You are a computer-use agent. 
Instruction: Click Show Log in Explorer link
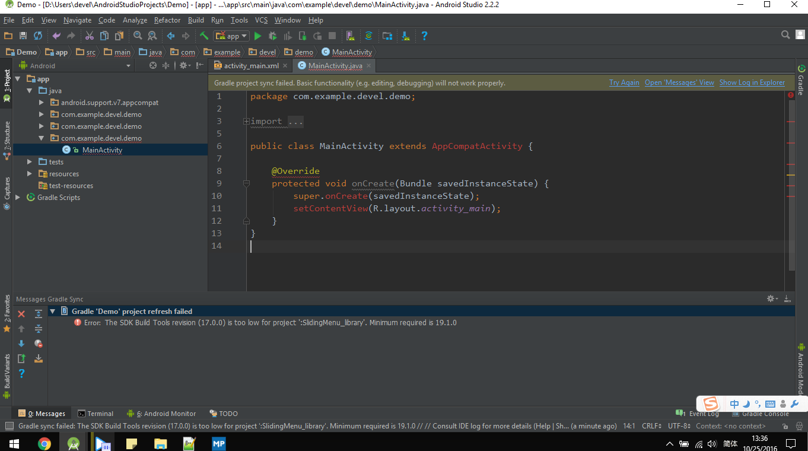[752, 82]
